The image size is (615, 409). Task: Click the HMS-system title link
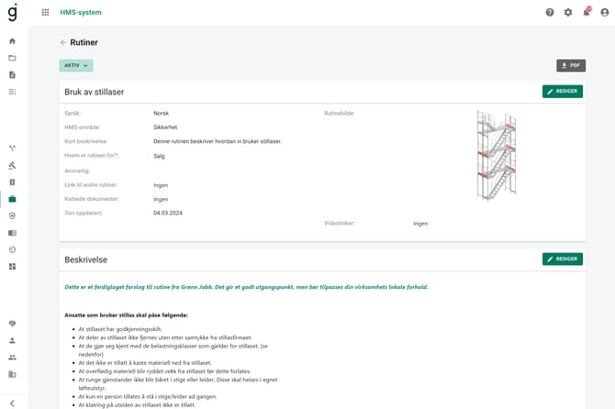pos(81,13)
